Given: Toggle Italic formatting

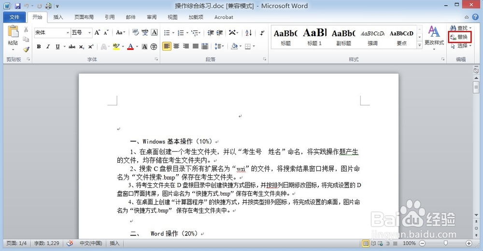Looking at the screenshot, I should pyautogui.click(x=48, y=46).
